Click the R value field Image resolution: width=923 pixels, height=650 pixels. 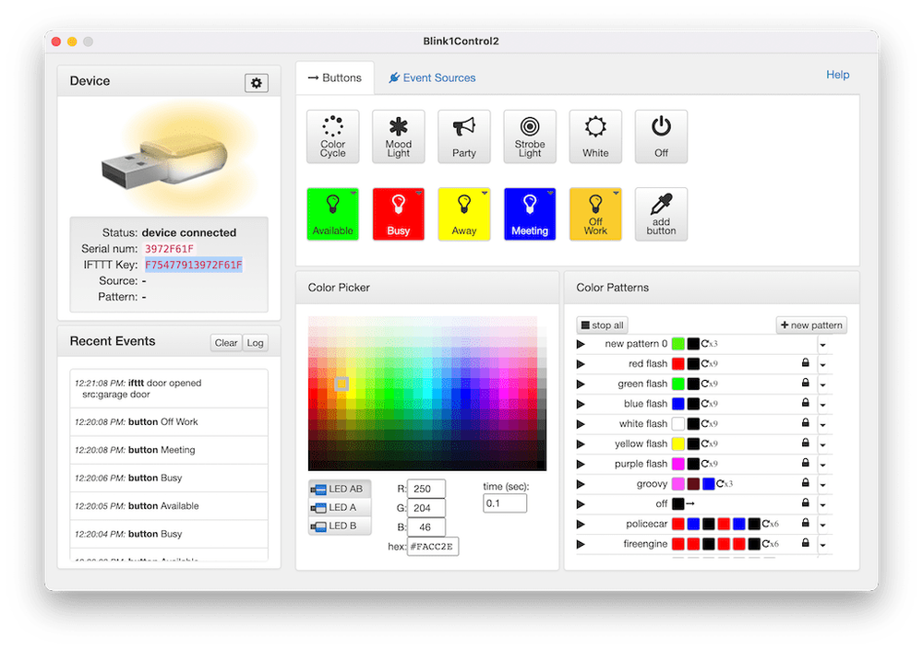click(426, 489)
